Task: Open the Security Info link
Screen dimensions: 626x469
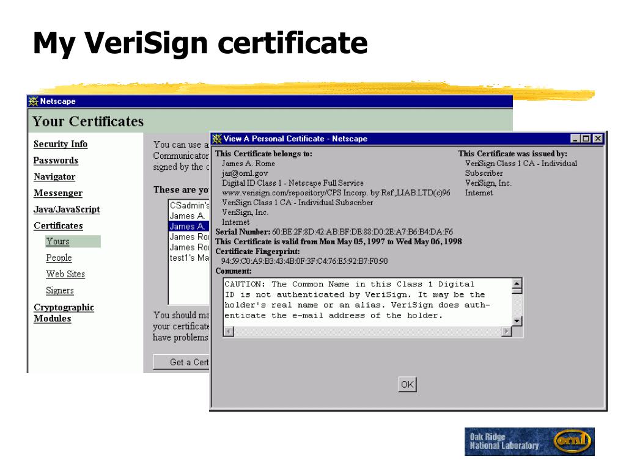Action: 61,144
